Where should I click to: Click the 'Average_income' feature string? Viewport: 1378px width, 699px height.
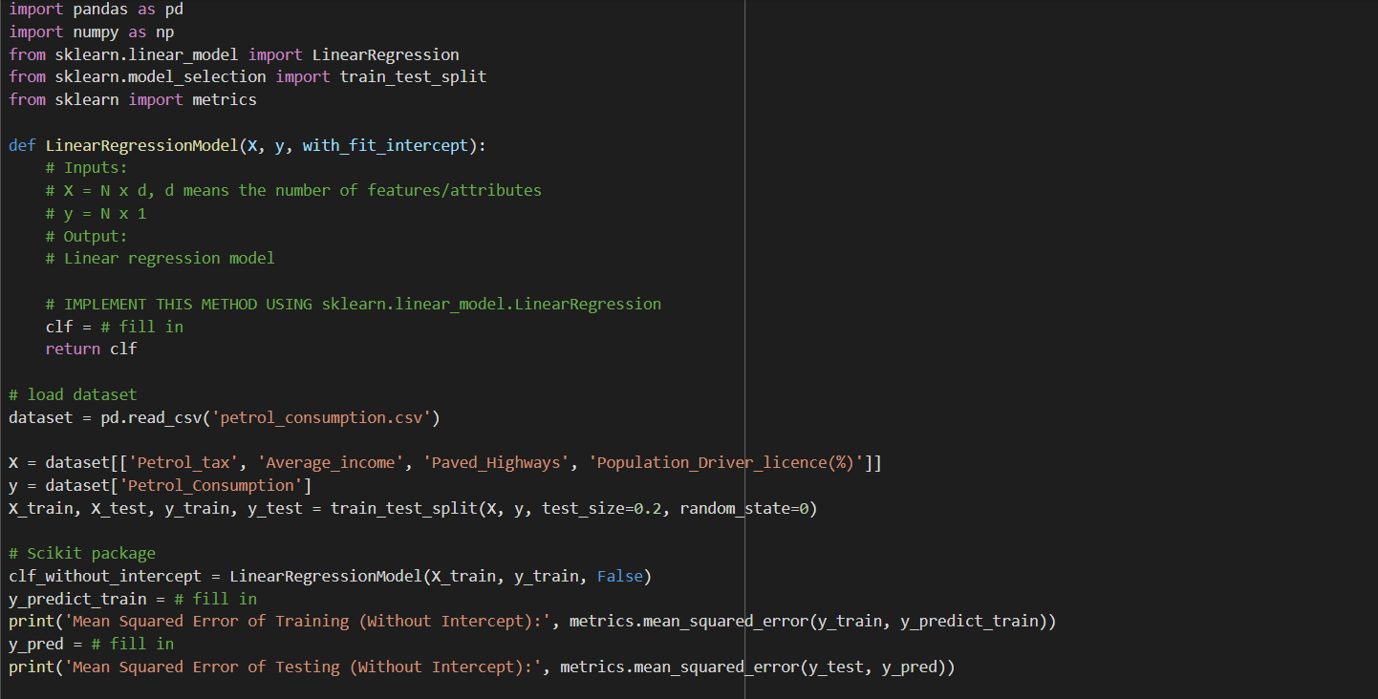[x=330, y=462]
